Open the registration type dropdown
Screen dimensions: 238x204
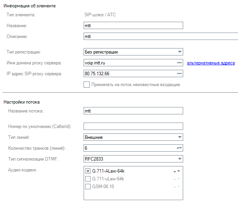(133, 52)
